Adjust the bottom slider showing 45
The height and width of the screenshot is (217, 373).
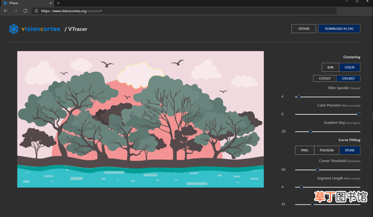pyautogui.click(x=328, y=204)
